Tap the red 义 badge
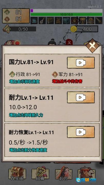This screenshot has width=104, height=185. click(69, 42)
